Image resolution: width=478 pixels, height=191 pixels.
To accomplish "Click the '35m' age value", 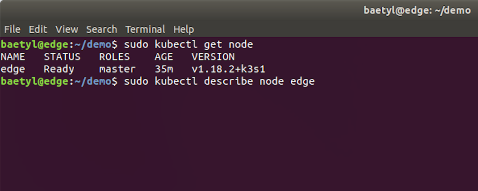I will click(164, 69).
